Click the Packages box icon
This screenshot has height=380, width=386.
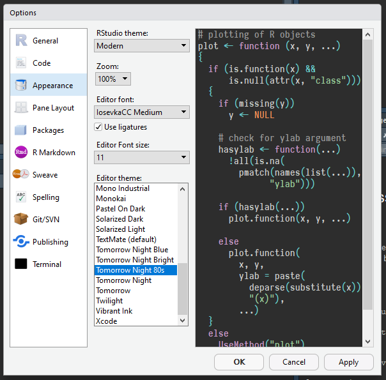point(20,130)
